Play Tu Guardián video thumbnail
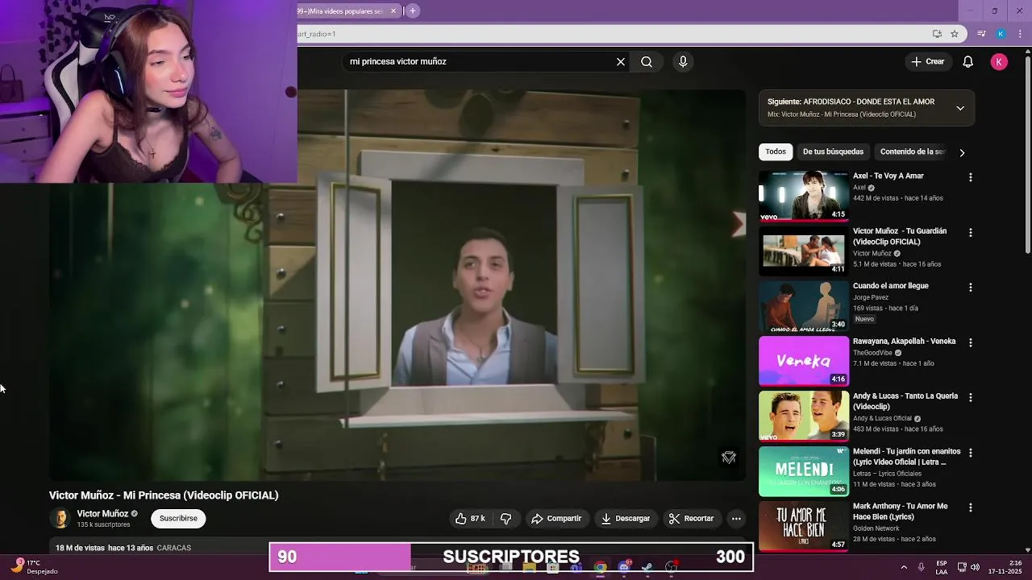 click(x=804, y=251)
